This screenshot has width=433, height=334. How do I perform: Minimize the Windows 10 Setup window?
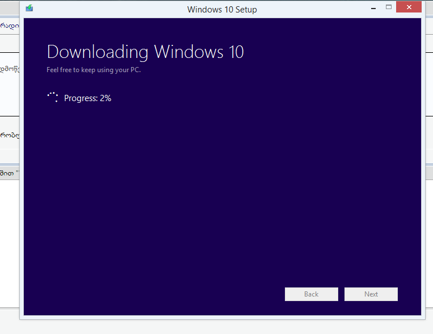[x=373, y=7]
